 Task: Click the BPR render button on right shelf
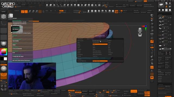tap(152, 16)
